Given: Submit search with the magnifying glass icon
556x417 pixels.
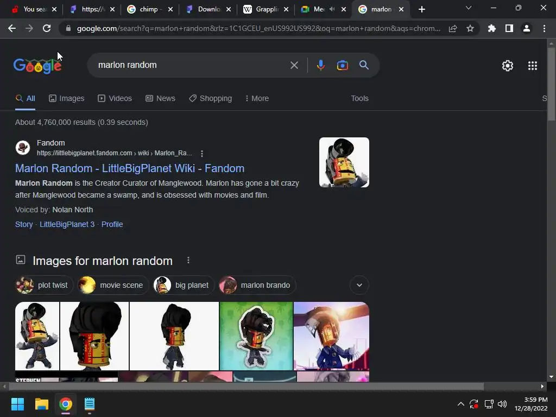Looking at the screenshot, I should tap(364, 65).
